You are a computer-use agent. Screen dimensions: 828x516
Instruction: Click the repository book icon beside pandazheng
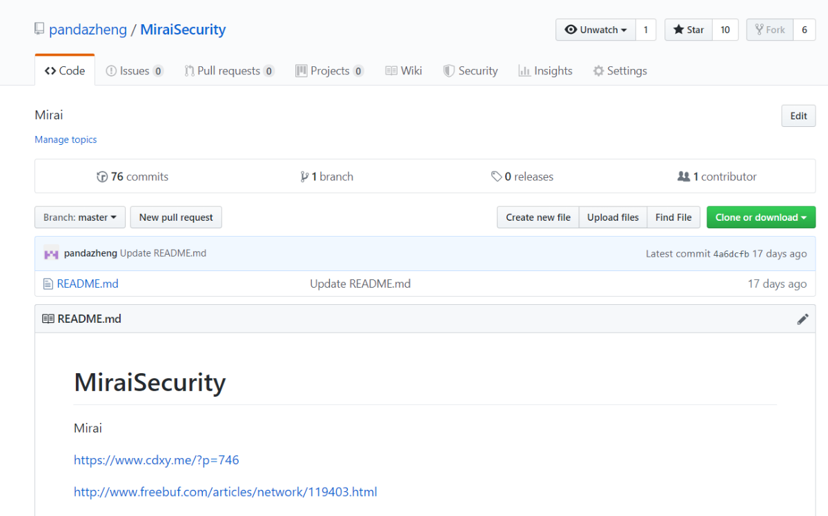click(x=39, y=30)
